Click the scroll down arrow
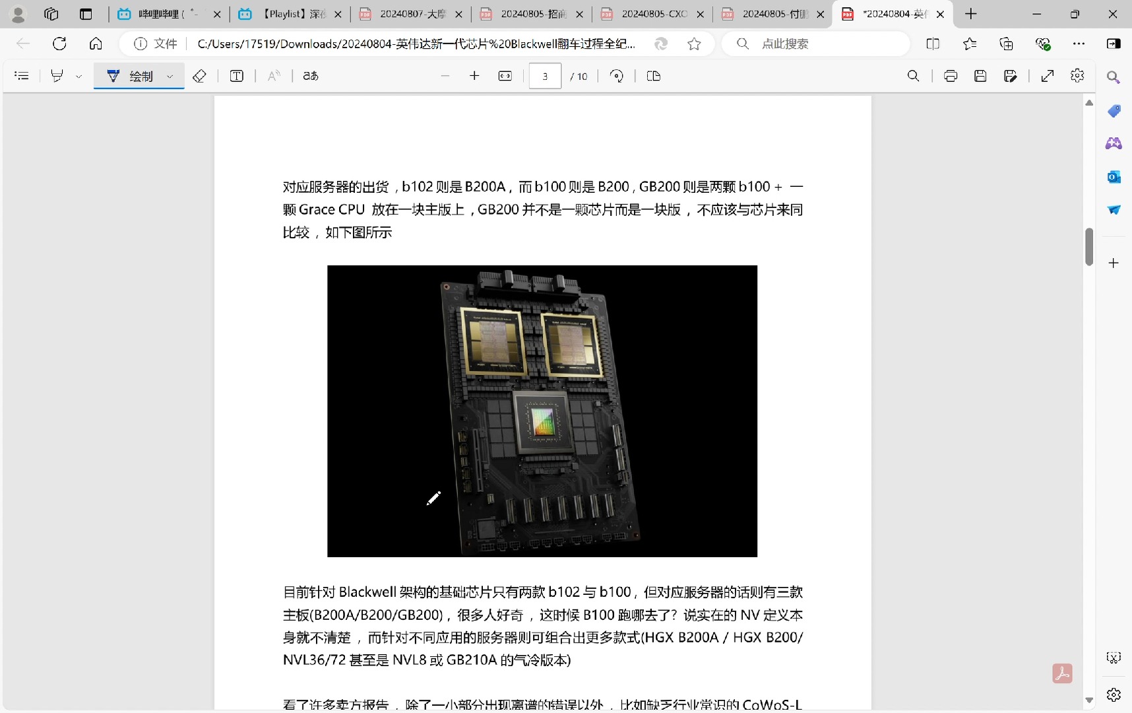This screenshot has width=1132, height=713. pos(1089,700)
